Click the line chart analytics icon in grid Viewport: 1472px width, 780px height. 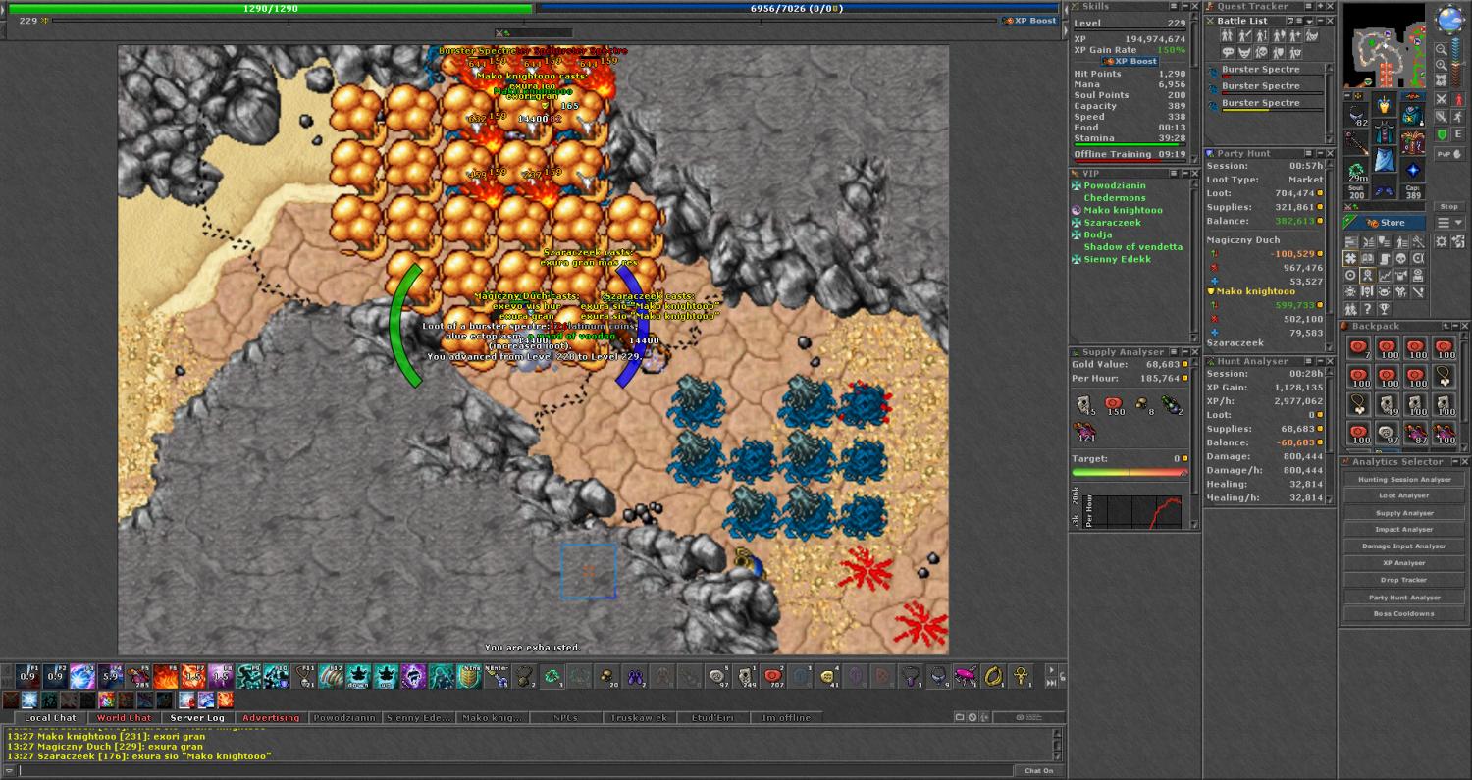tap(1386, 275)
